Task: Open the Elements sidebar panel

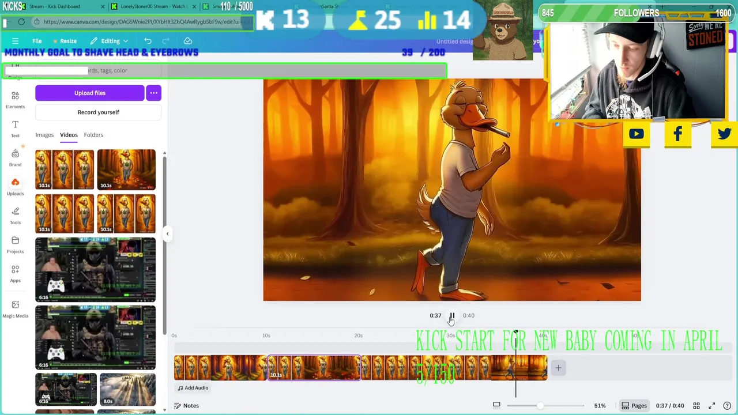Action: [x=15, y=100]
